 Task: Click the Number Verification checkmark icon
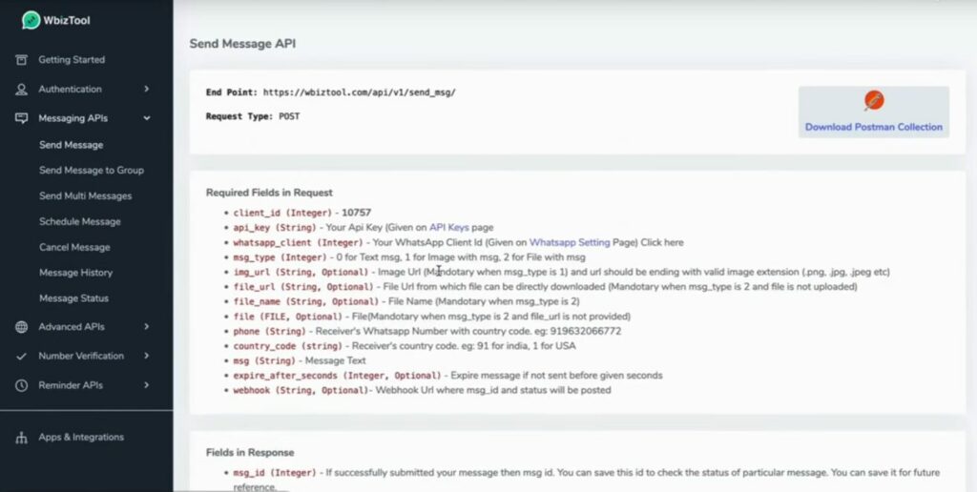(x=22, y=357)
